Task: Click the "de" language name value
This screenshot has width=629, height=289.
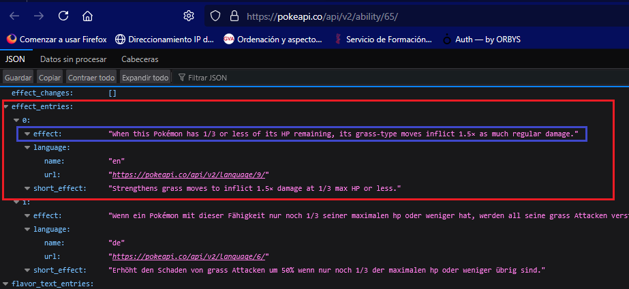Action: (x=117, y=243)
